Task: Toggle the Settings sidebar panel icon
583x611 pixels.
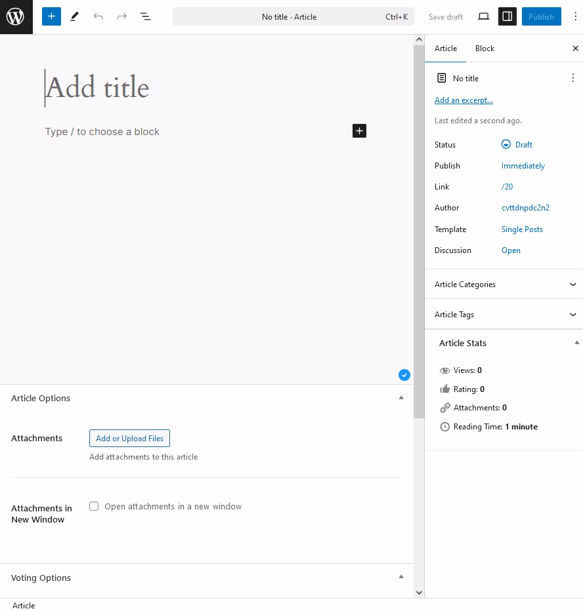Action: coord(507,16)
